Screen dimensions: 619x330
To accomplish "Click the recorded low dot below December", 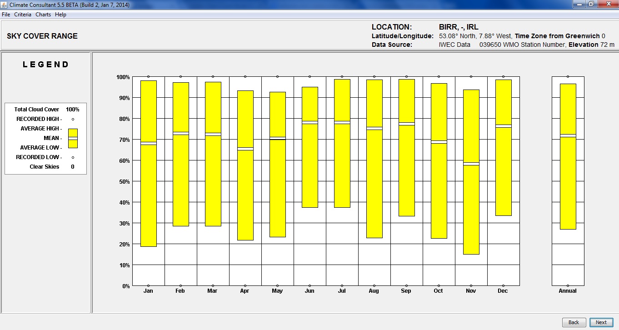I will click(503, 286).
